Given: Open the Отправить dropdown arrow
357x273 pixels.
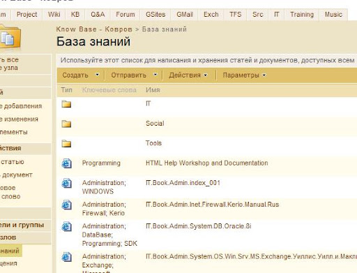Looking at the screenshot, I should pyautogui.click(x=155, y=75).
